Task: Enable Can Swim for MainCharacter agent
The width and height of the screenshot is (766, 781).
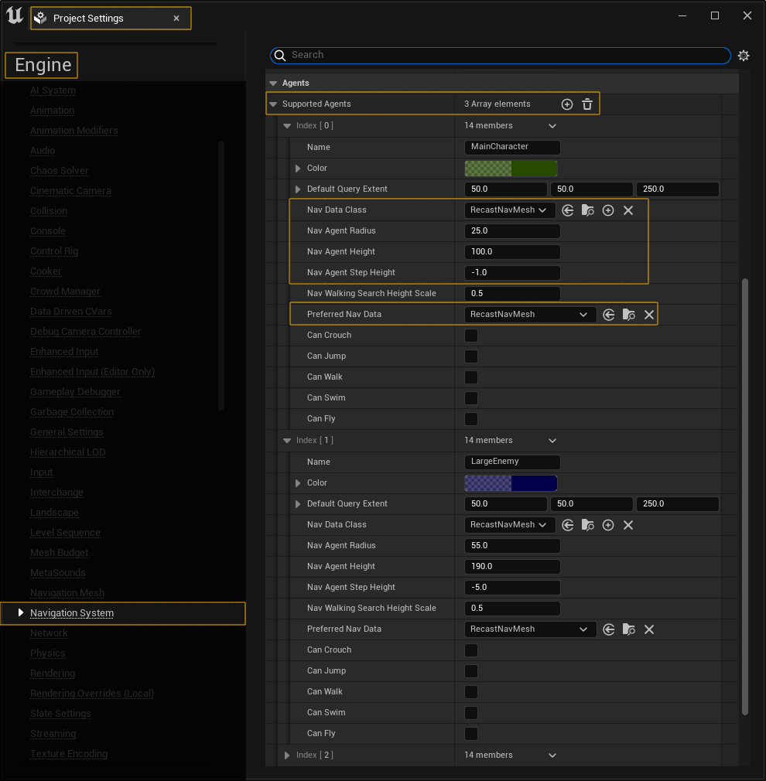Action: (x=471, y=397)
